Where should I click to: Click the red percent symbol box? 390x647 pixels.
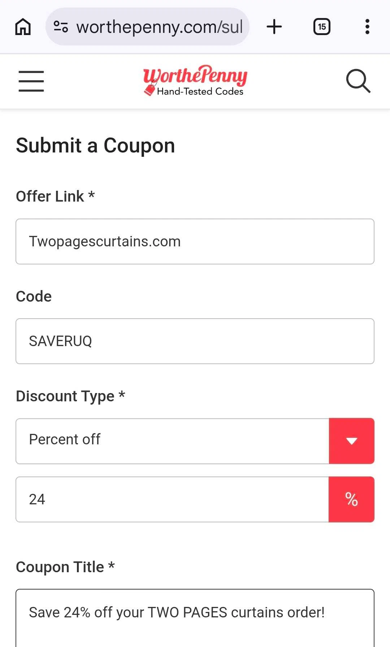click(x=351, y=499)
